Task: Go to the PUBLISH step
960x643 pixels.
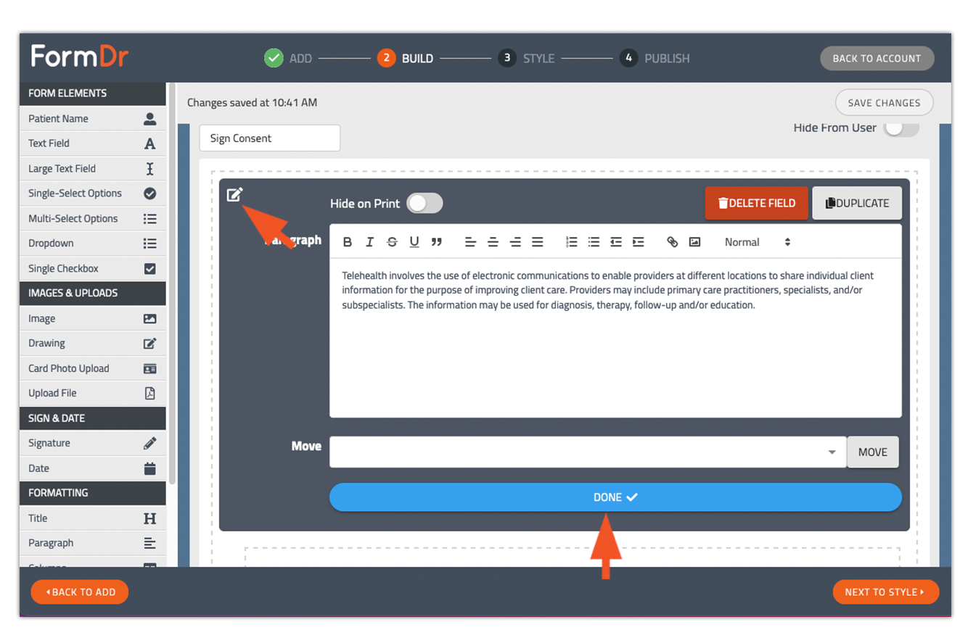Action: pyautogui.click(x=655, y=59)
